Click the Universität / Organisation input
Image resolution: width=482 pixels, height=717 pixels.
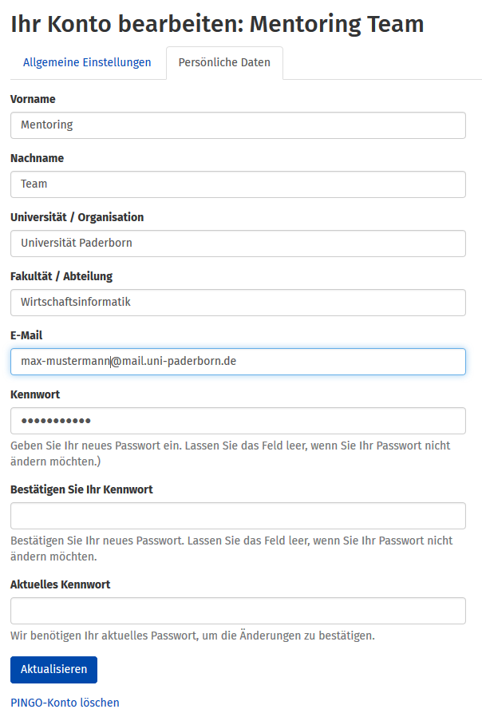tap(238, 244)
